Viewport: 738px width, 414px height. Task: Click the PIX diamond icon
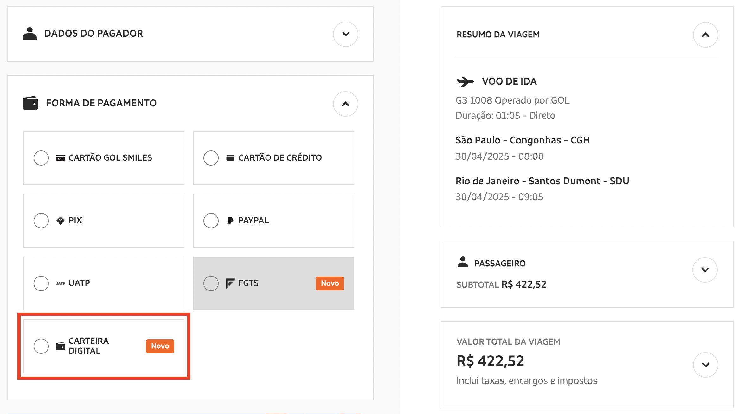pos(61,221)
